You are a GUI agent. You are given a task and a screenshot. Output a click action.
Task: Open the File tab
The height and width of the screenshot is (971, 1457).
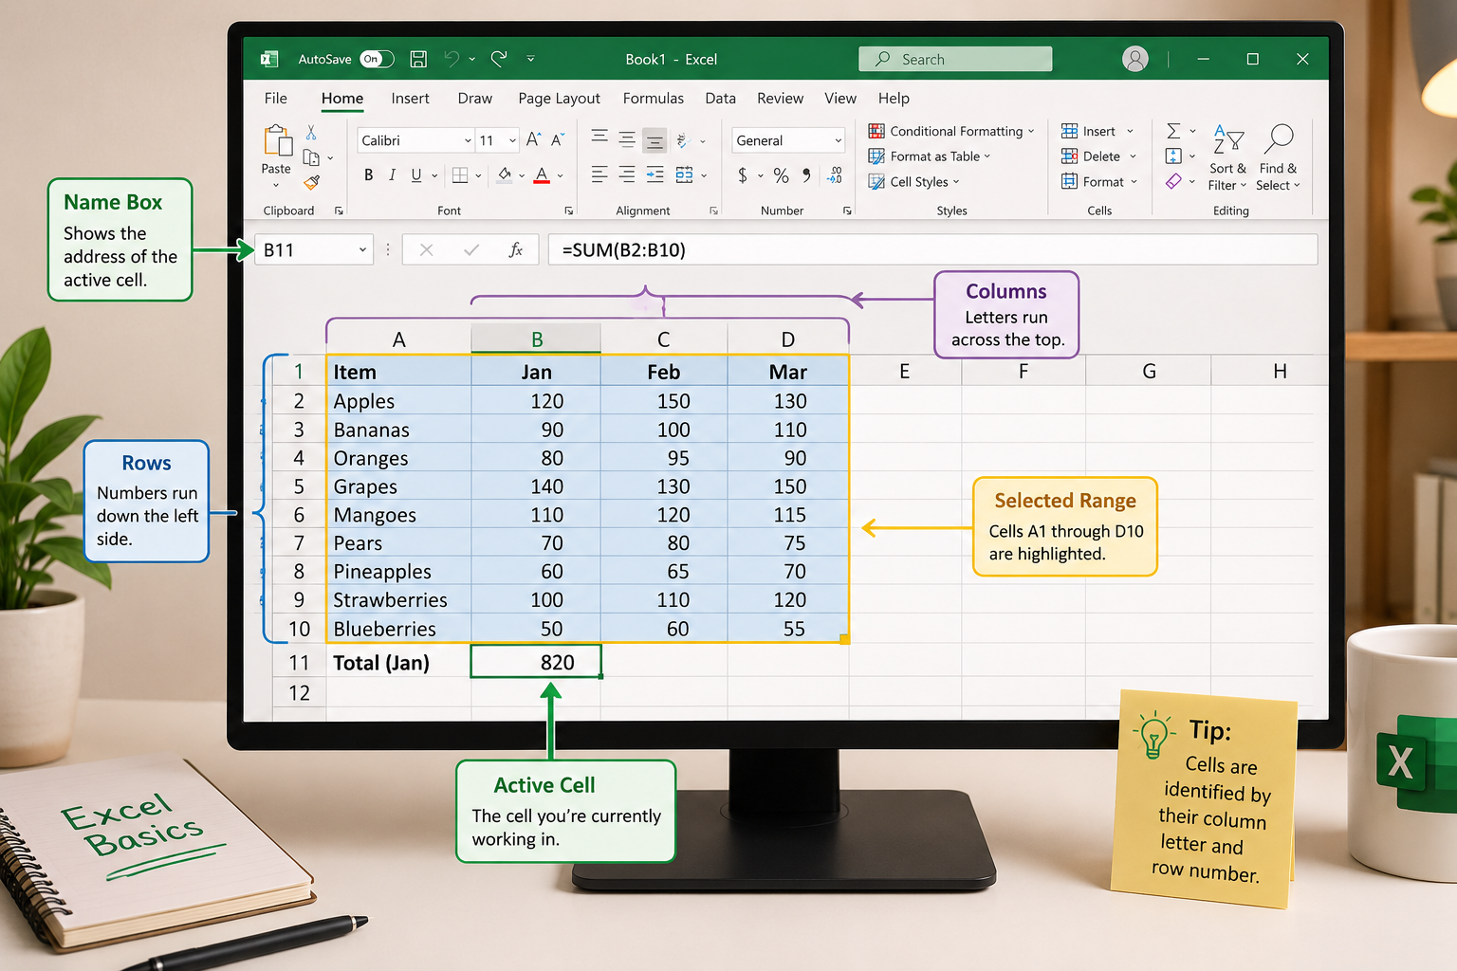(x=276, y=98)
